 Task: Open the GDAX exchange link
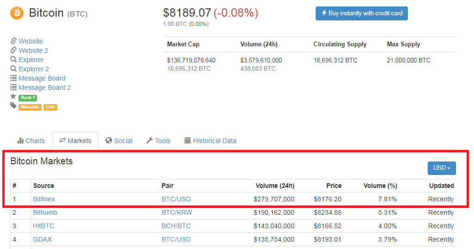tap(42, 239)
